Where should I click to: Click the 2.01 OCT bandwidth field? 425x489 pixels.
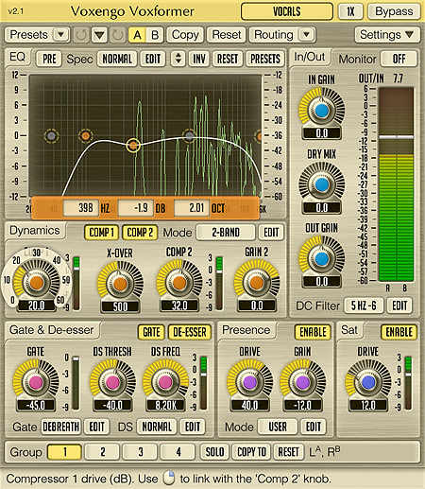pyautogui.click(x=192, y=208)
